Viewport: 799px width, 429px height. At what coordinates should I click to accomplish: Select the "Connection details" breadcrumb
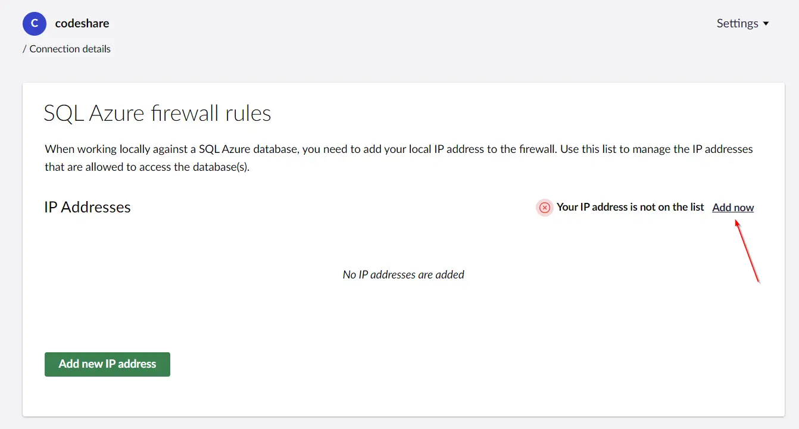point(70,49)
